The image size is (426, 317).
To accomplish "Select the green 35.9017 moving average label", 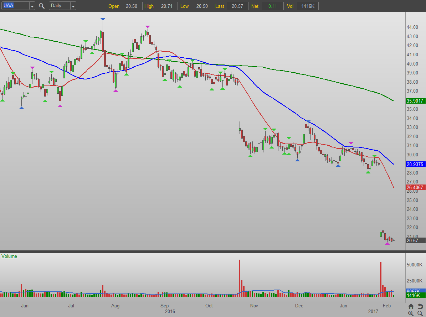I will point(415,101).
